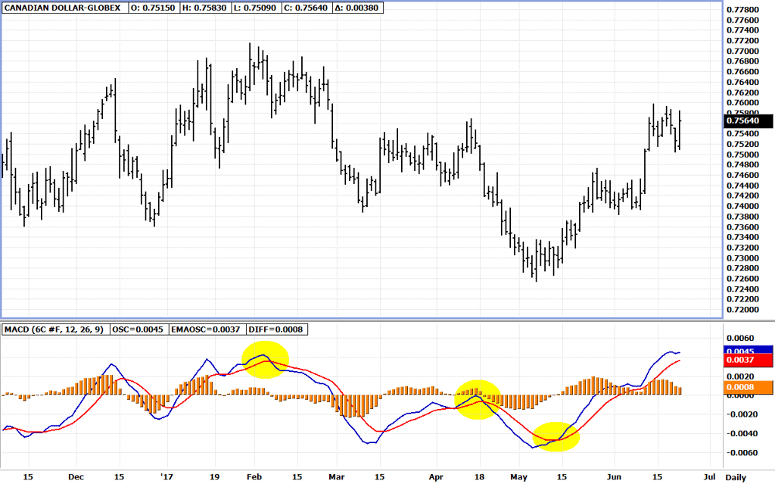Click the May label on the date axis

[519, 477]
